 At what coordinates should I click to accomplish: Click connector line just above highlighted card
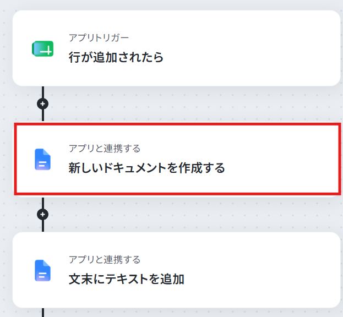(x=43, y=115)
